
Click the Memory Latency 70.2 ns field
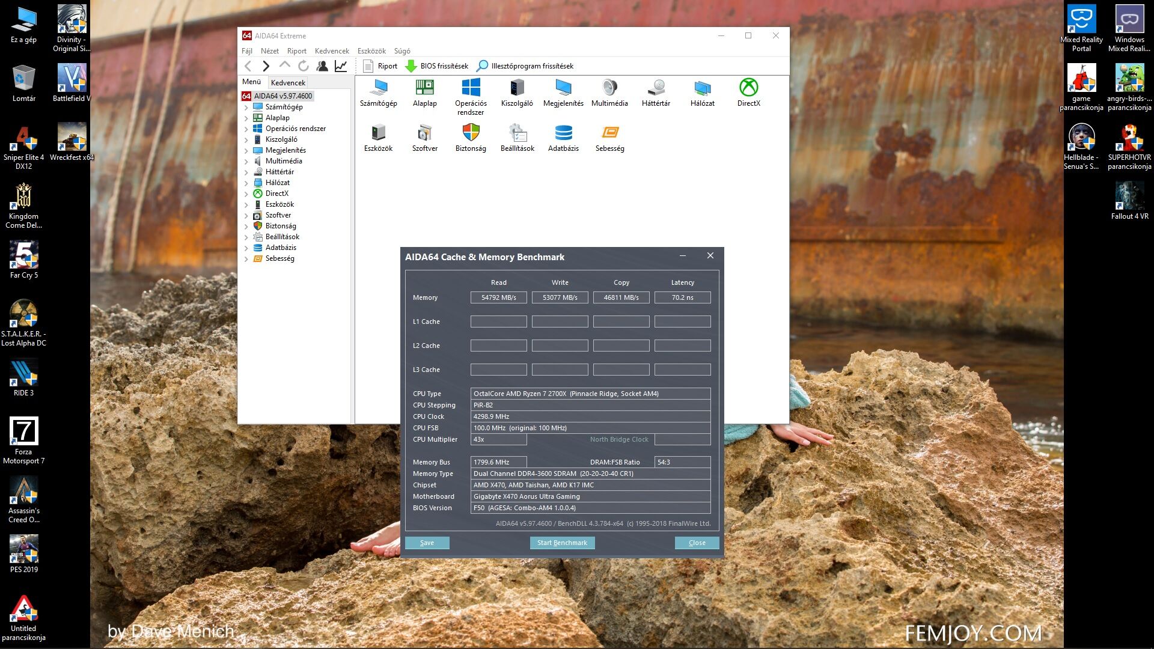coord(683,297)
